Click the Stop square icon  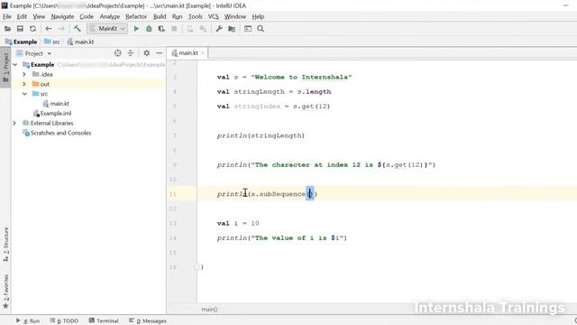pyautogui.click(x=174, y=29)
